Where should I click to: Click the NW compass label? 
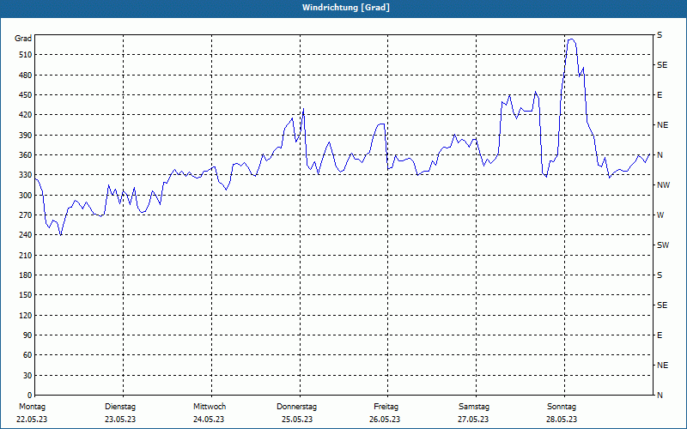663,185
